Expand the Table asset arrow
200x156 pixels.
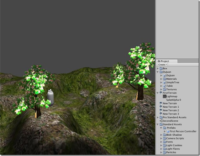[x=161, y=86]
